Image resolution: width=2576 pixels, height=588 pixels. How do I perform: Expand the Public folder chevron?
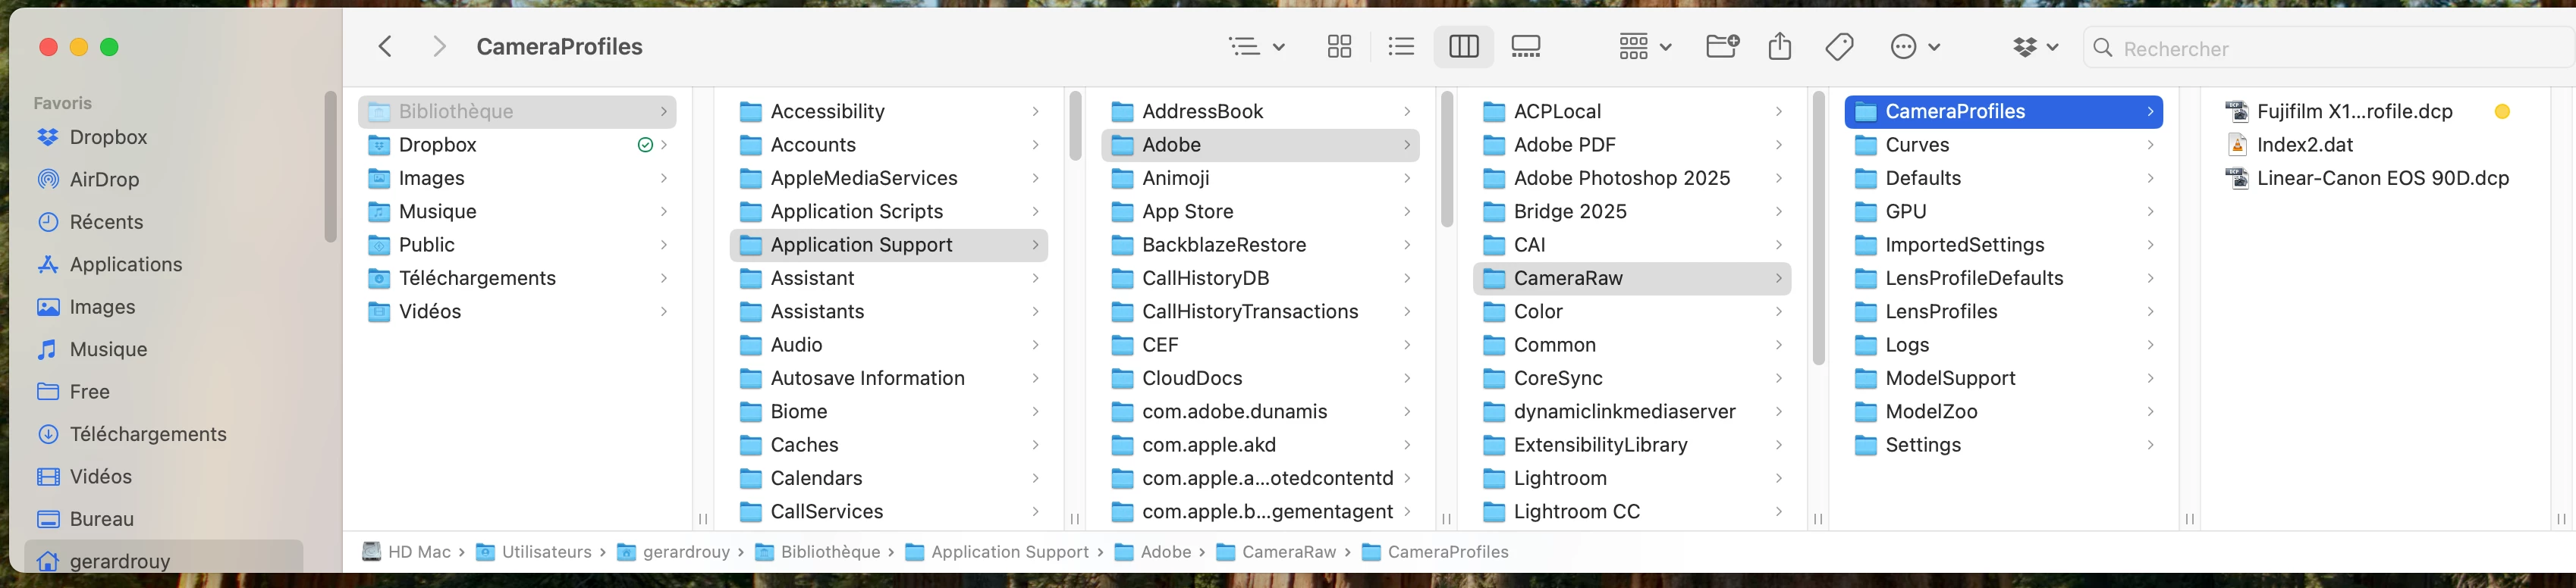pyautogui.click(x=663, y=245)
